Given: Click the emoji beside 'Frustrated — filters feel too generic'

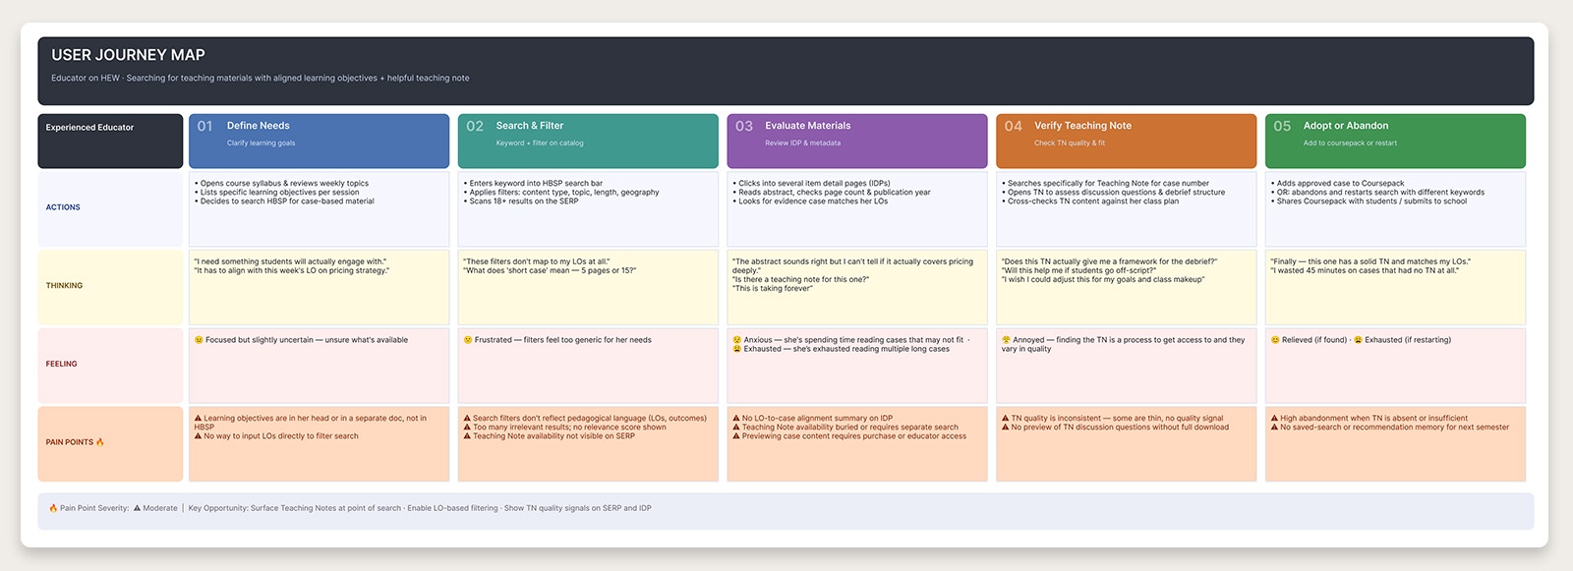Looking at the screenshot, I should (x=467, y=340).
